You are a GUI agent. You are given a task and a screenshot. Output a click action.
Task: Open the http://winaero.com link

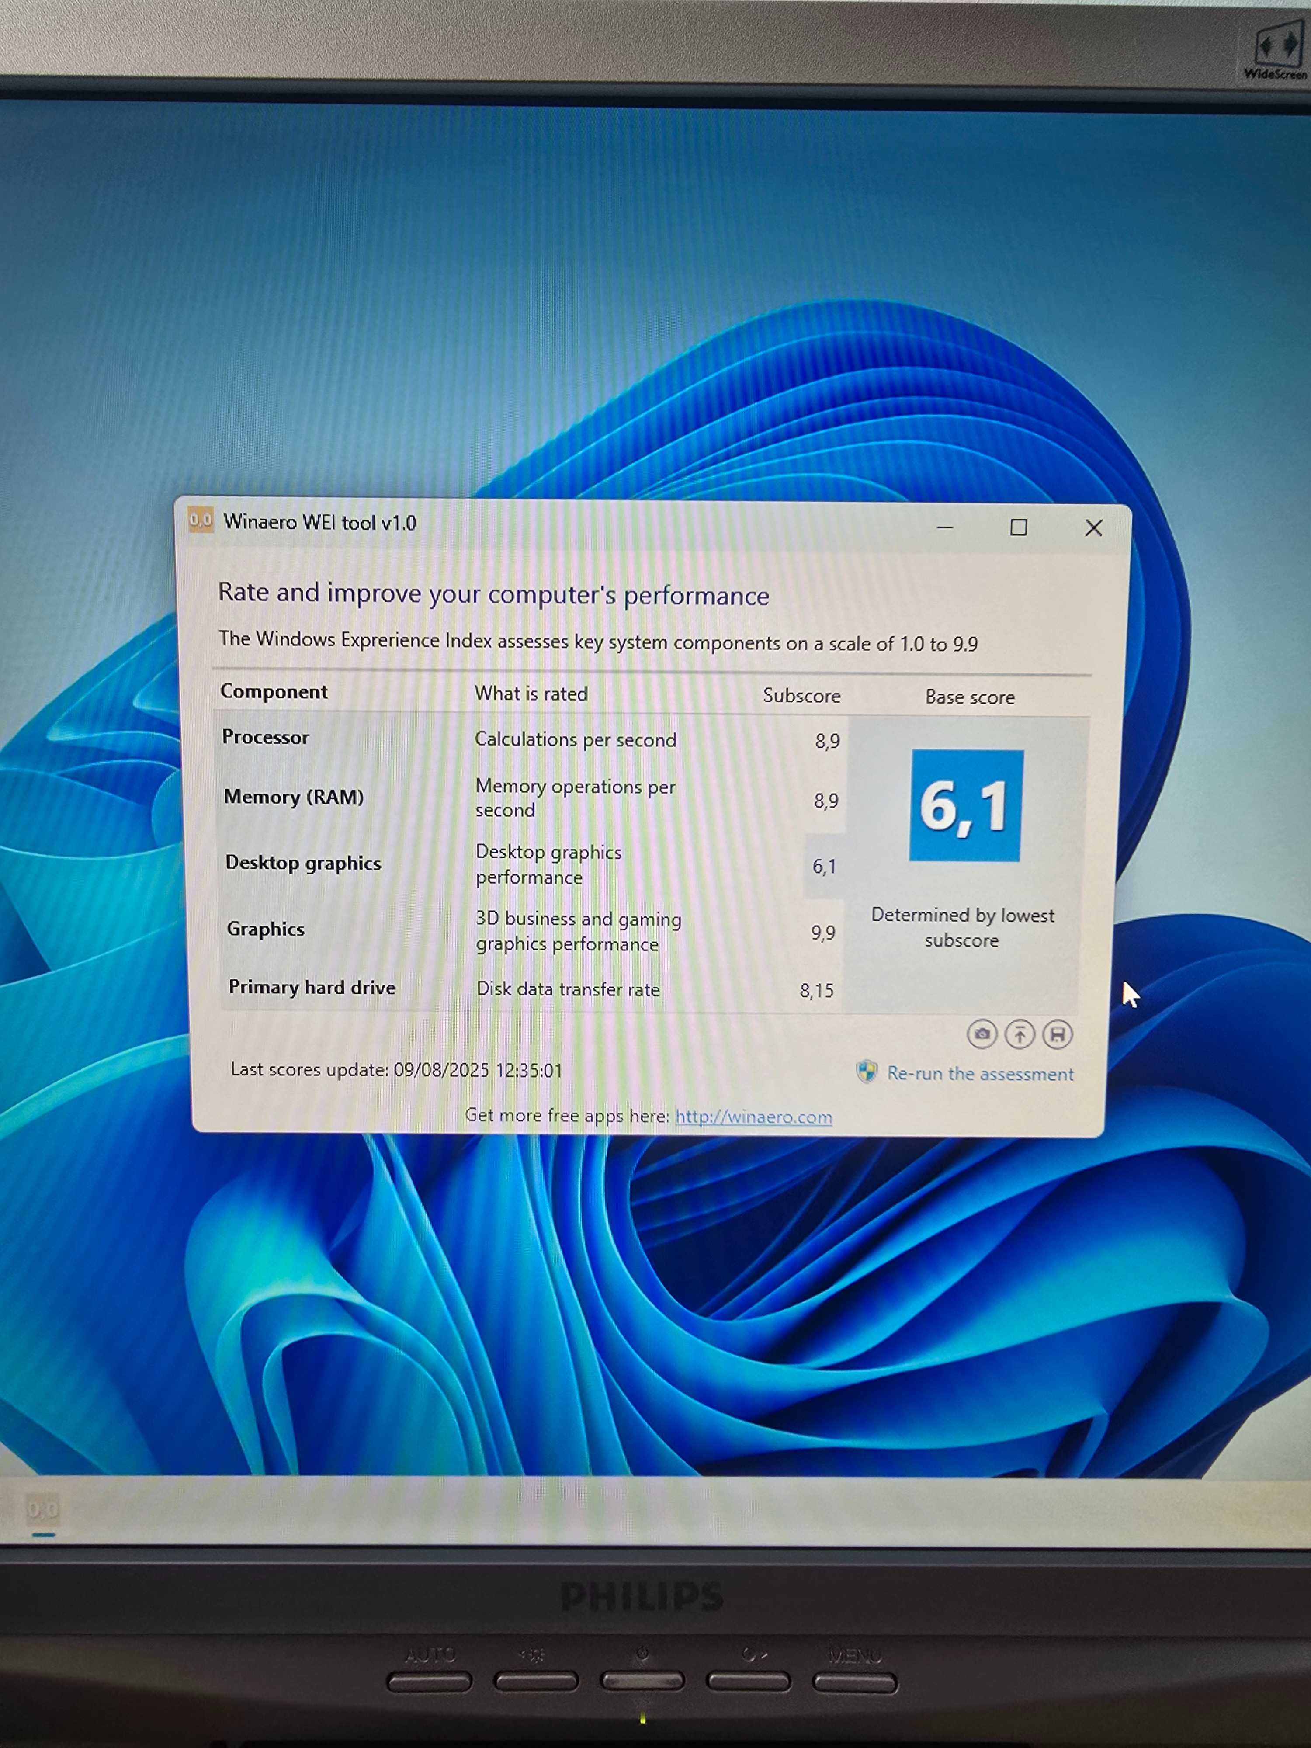coord(753,1117)
